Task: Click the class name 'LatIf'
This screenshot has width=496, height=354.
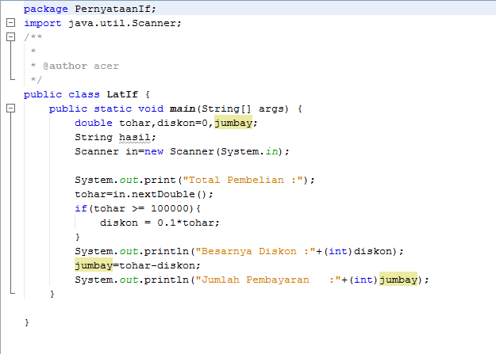Action: [122, 94]
